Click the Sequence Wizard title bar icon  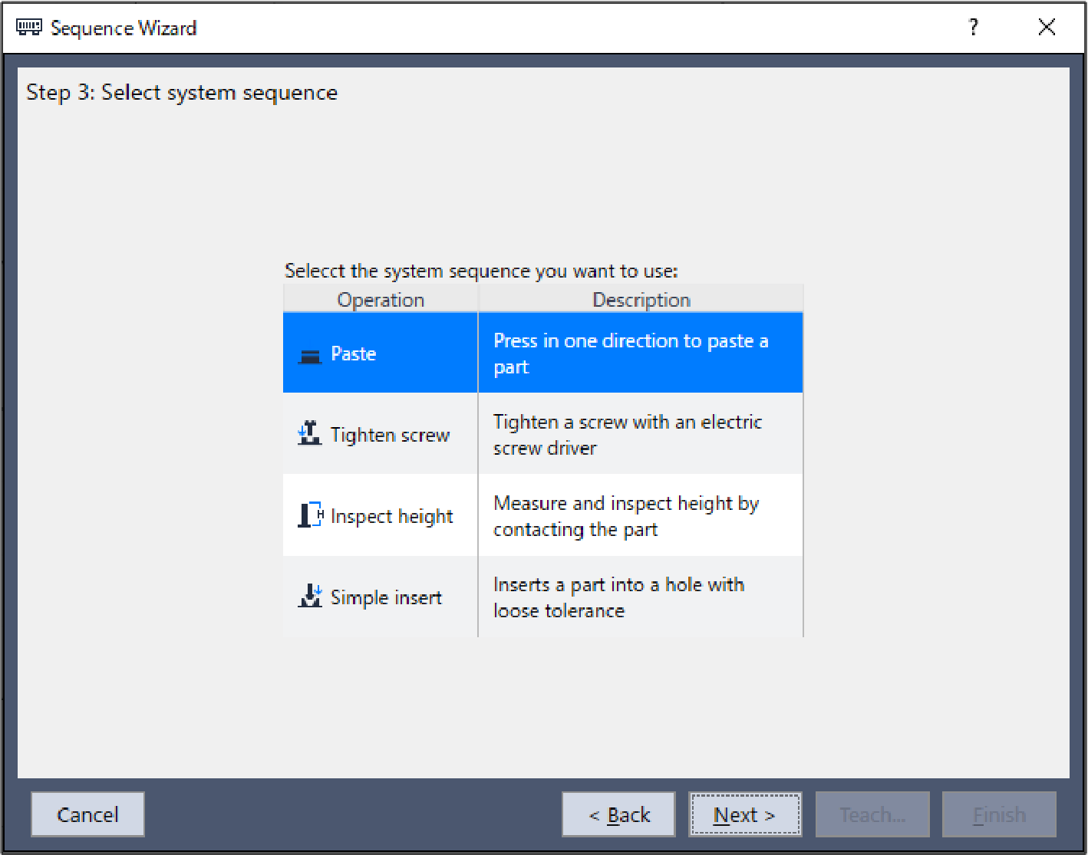[29, 28]
